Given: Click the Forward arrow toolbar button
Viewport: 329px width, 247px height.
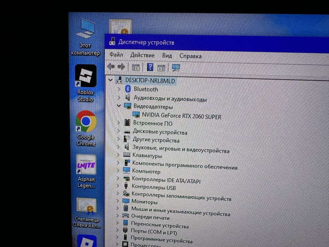Looking at the screenshot, I should [x=121, y=67].
